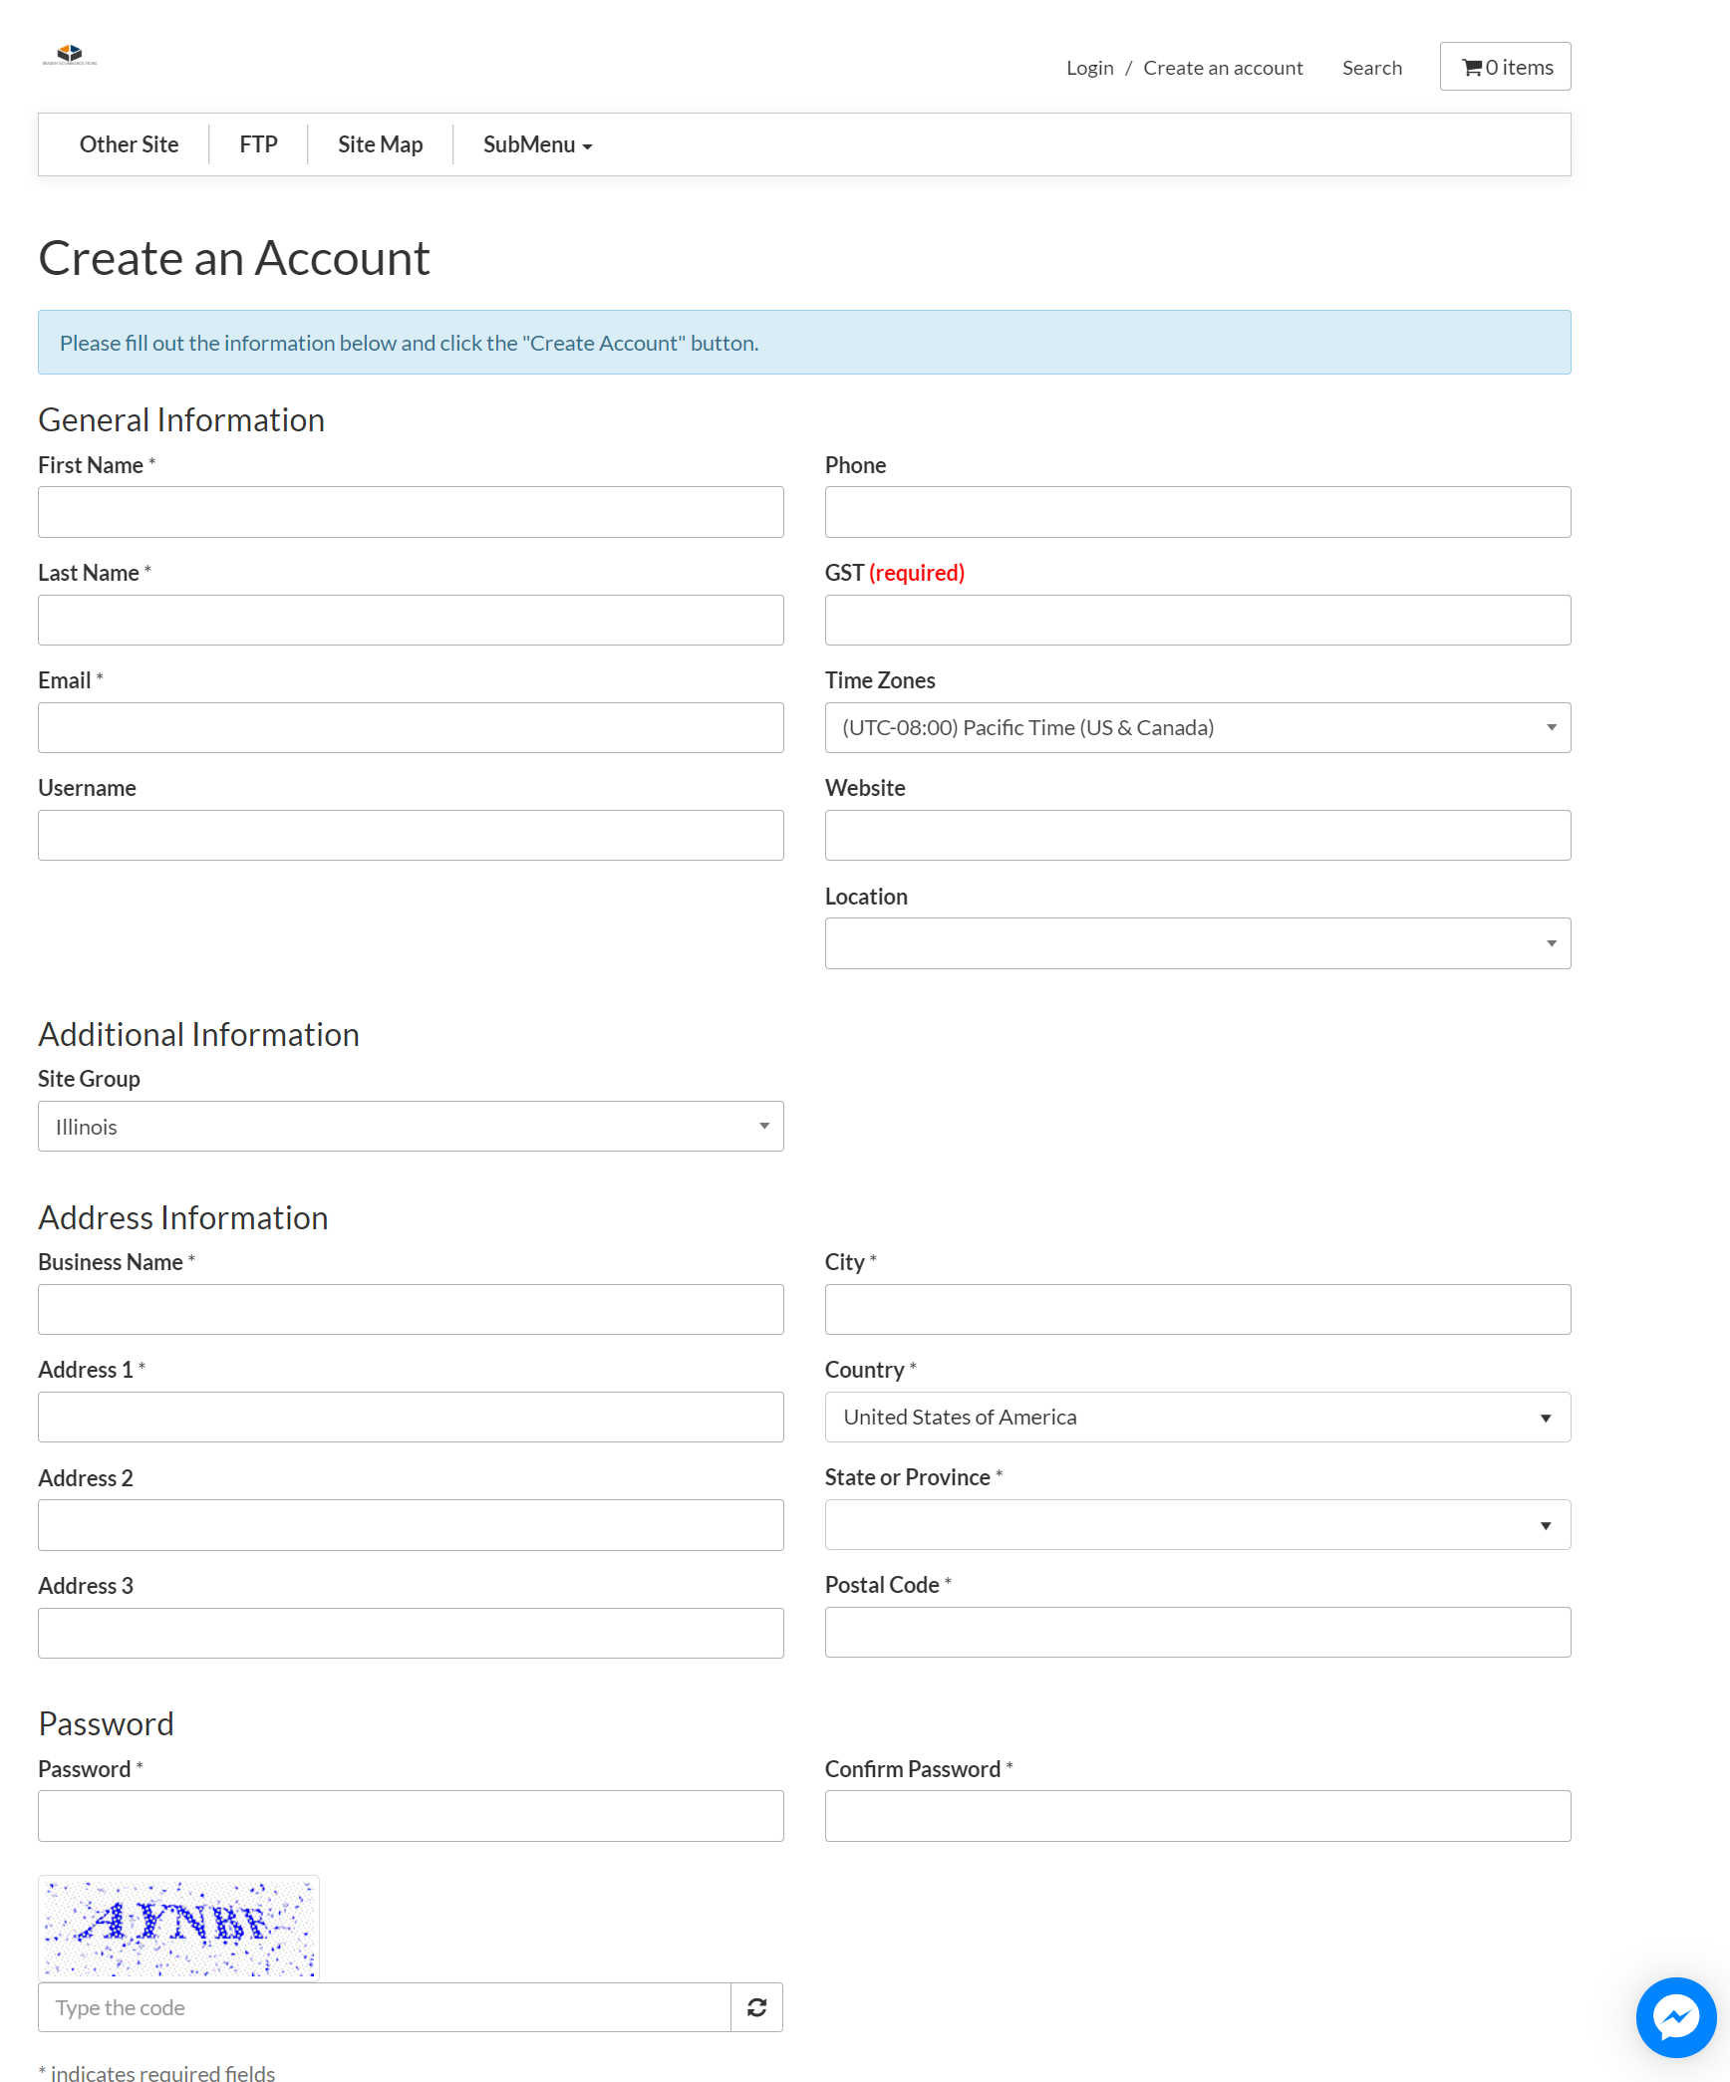Click the Additional Information heading

tap(198, 1035)
